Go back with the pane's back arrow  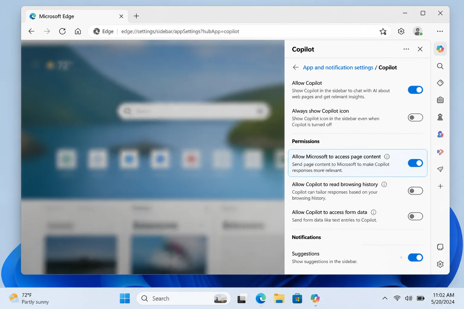295,67
